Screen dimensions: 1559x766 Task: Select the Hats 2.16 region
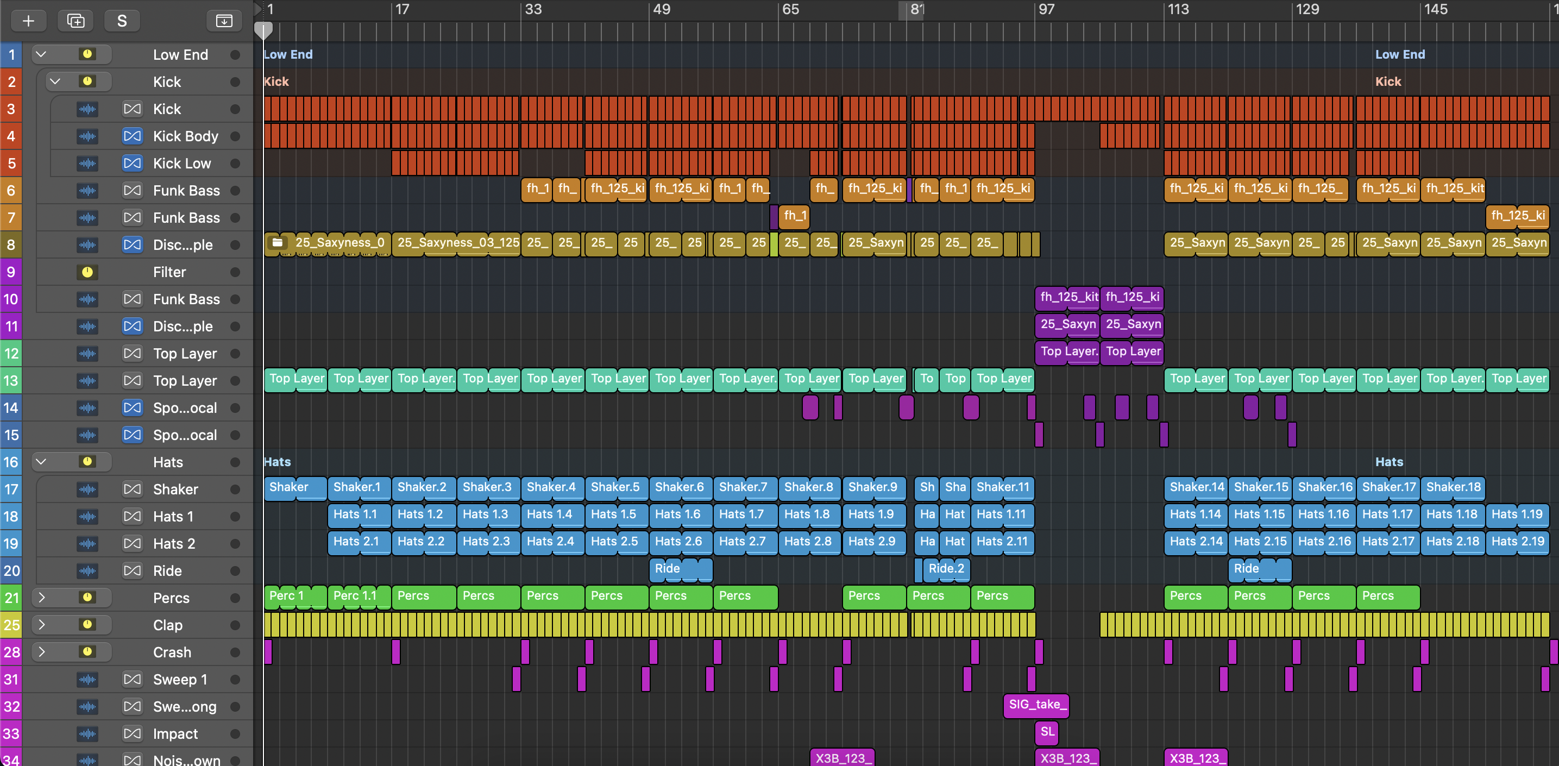pos(1324,542)
